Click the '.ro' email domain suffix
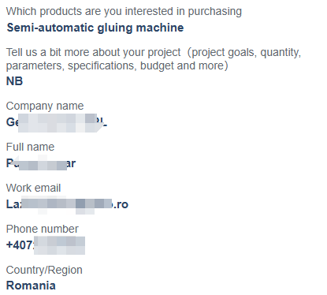 point(121,204)
